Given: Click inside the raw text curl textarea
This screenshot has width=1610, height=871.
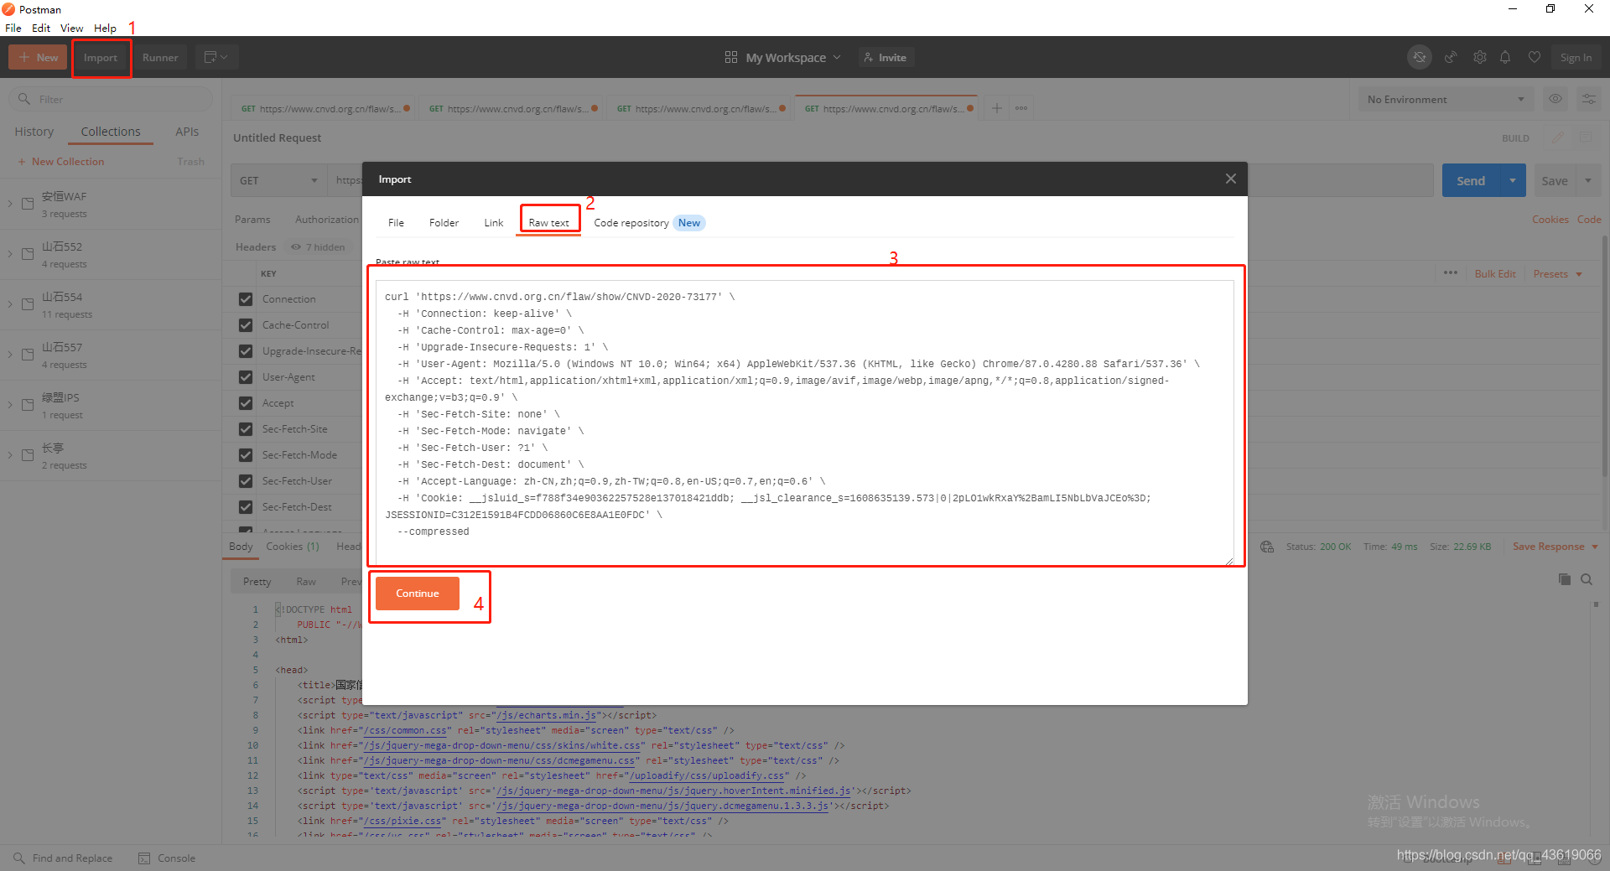Looking at the screenshot, I should pos(805,423).
